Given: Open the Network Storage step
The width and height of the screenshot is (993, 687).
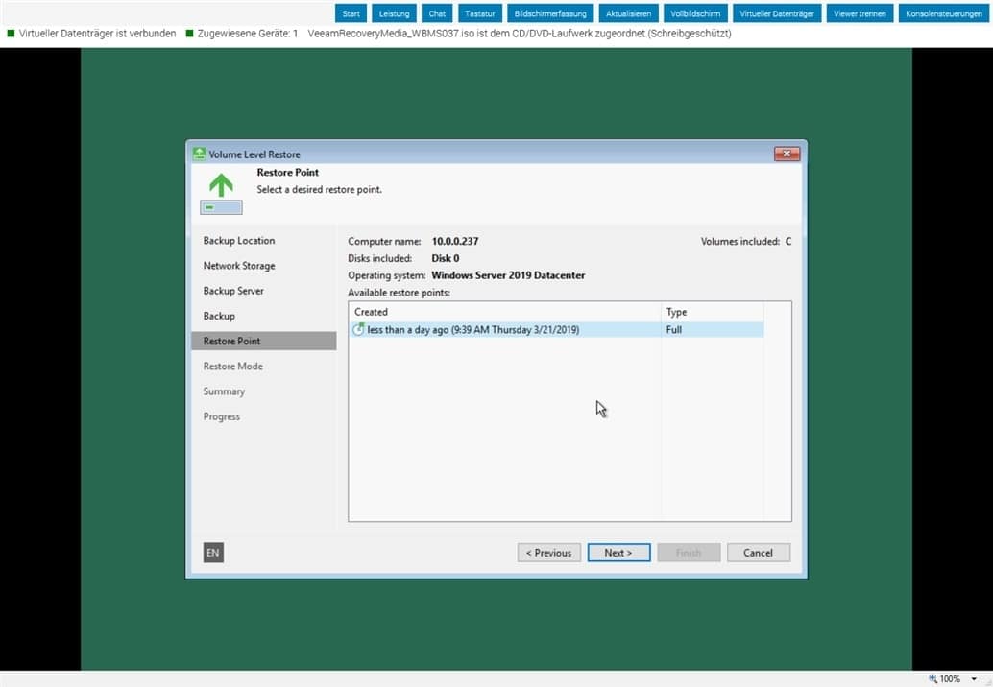Looking at the screenshot, I should [x=239, y=266].
